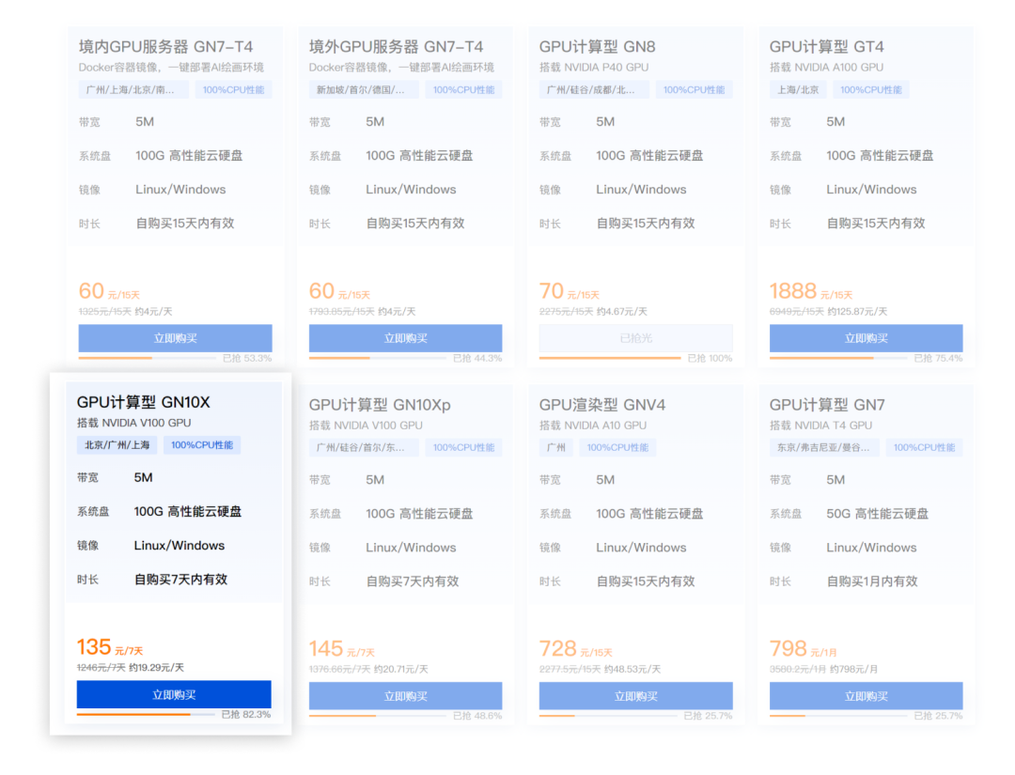Click the 自购买1月内有效 duration text
The height and width of the screenshot is (775, 1015).
[x=872, y=581]
